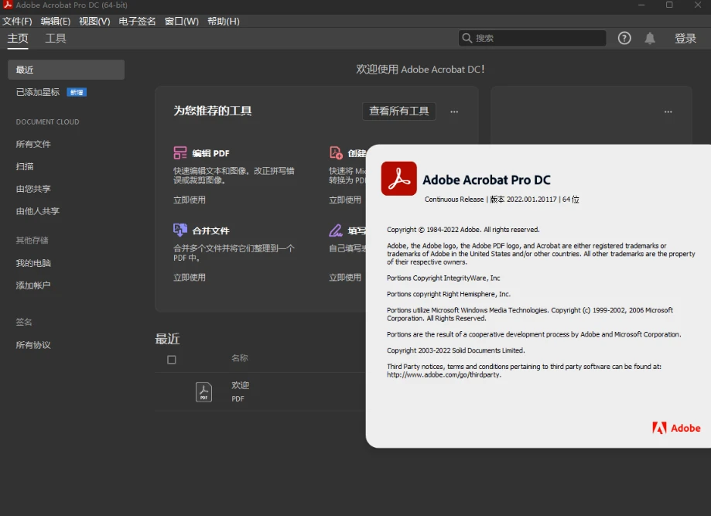The image size is (711, 516).
Task: Click the Acrobat logo in title bar
Action: click(8, 5)
